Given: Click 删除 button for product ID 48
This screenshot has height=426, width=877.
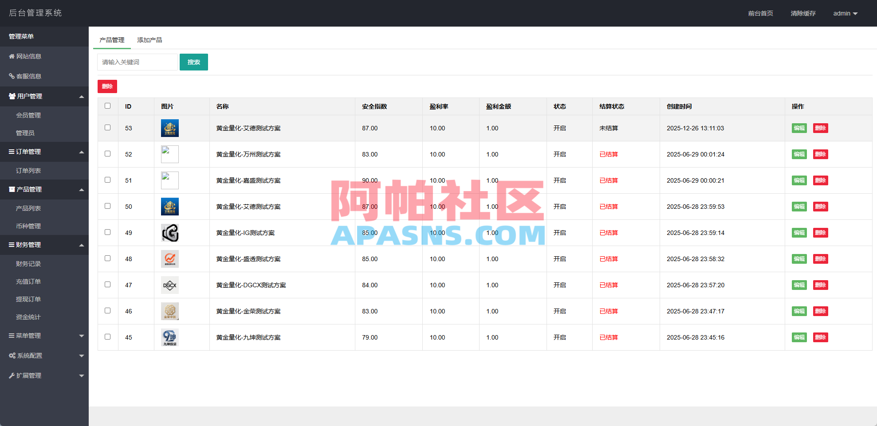Looking at the screenshot, I should click(821, 259).
